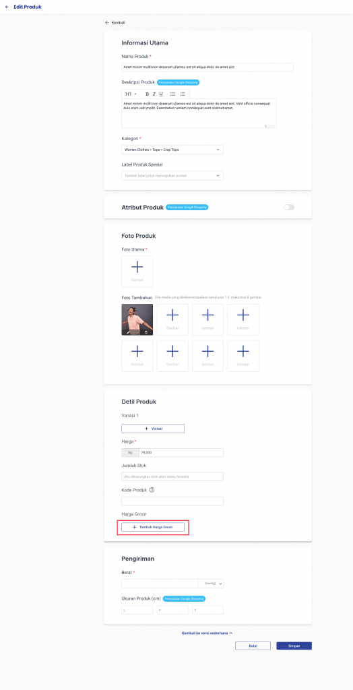Viewport: 353px width, 690px height.
Task: Apply bold formatting in description toolbar
Action: coord(148,94)
